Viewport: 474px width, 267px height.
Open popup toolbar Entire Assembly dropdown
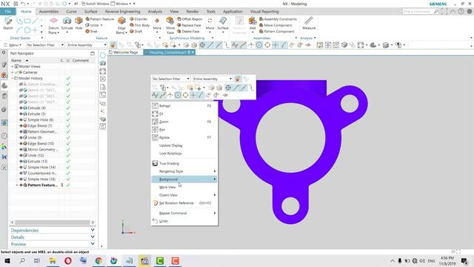213,79
